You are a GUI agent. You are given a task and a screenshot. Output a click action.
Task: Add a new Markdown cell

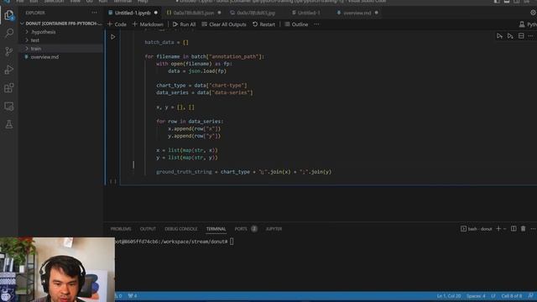[x=148, y=24]
